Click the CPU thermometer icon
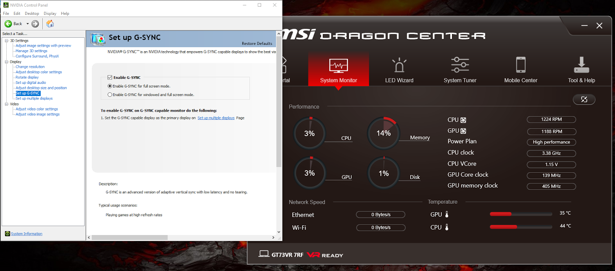 [447, 227]
